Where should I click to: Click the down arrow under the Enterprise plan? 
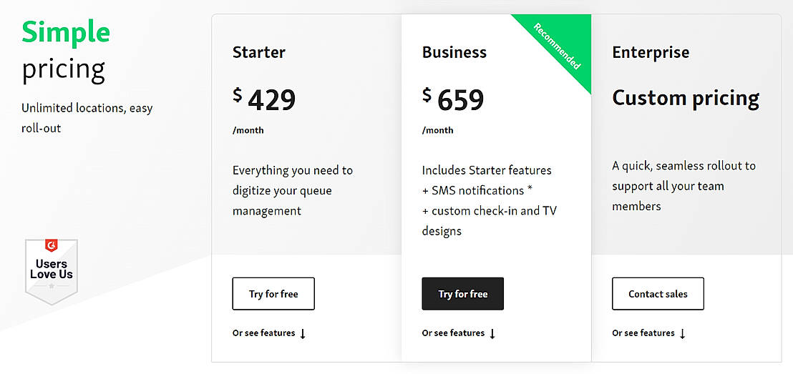click(682, 333)
